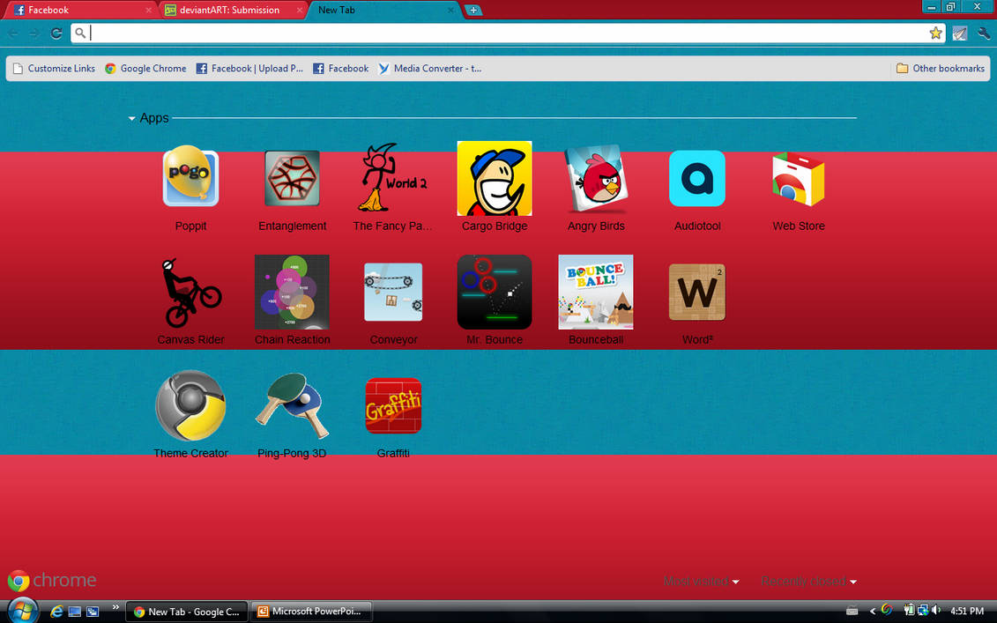Screen dimensions: 997x623
Task: Open the wrench settings menu
Action: pos(984,33)
